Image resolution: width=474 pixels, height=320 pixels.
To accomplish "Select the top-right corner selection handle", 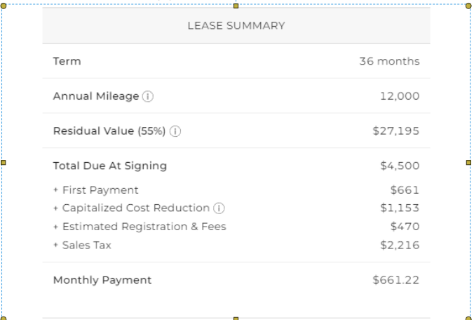I will click(468, 6).
